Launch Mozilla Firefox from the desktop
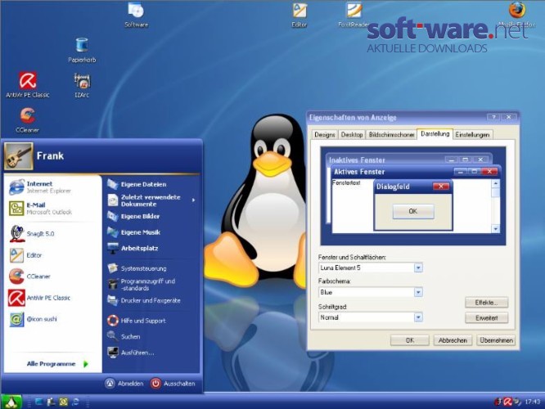The height and width of the screenshot is (409, 545). click(517, 15)
